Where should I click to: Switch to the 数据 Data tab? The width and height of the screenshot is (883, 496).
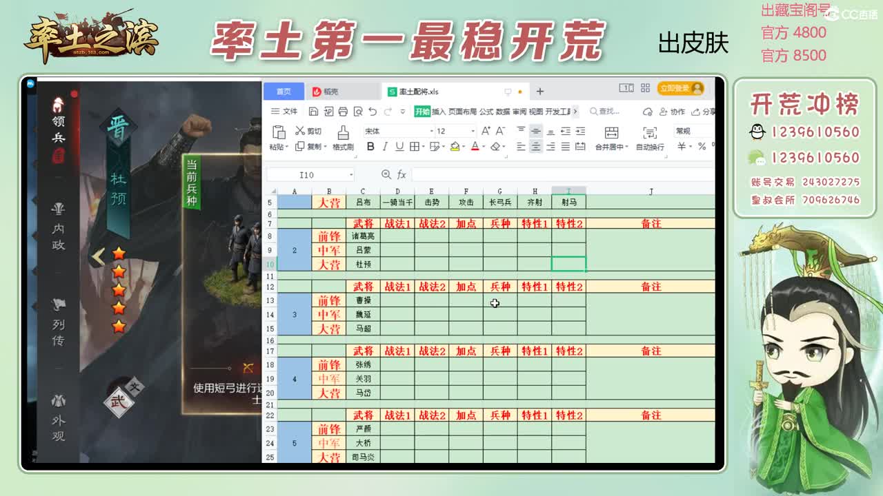tap(503, 111)
